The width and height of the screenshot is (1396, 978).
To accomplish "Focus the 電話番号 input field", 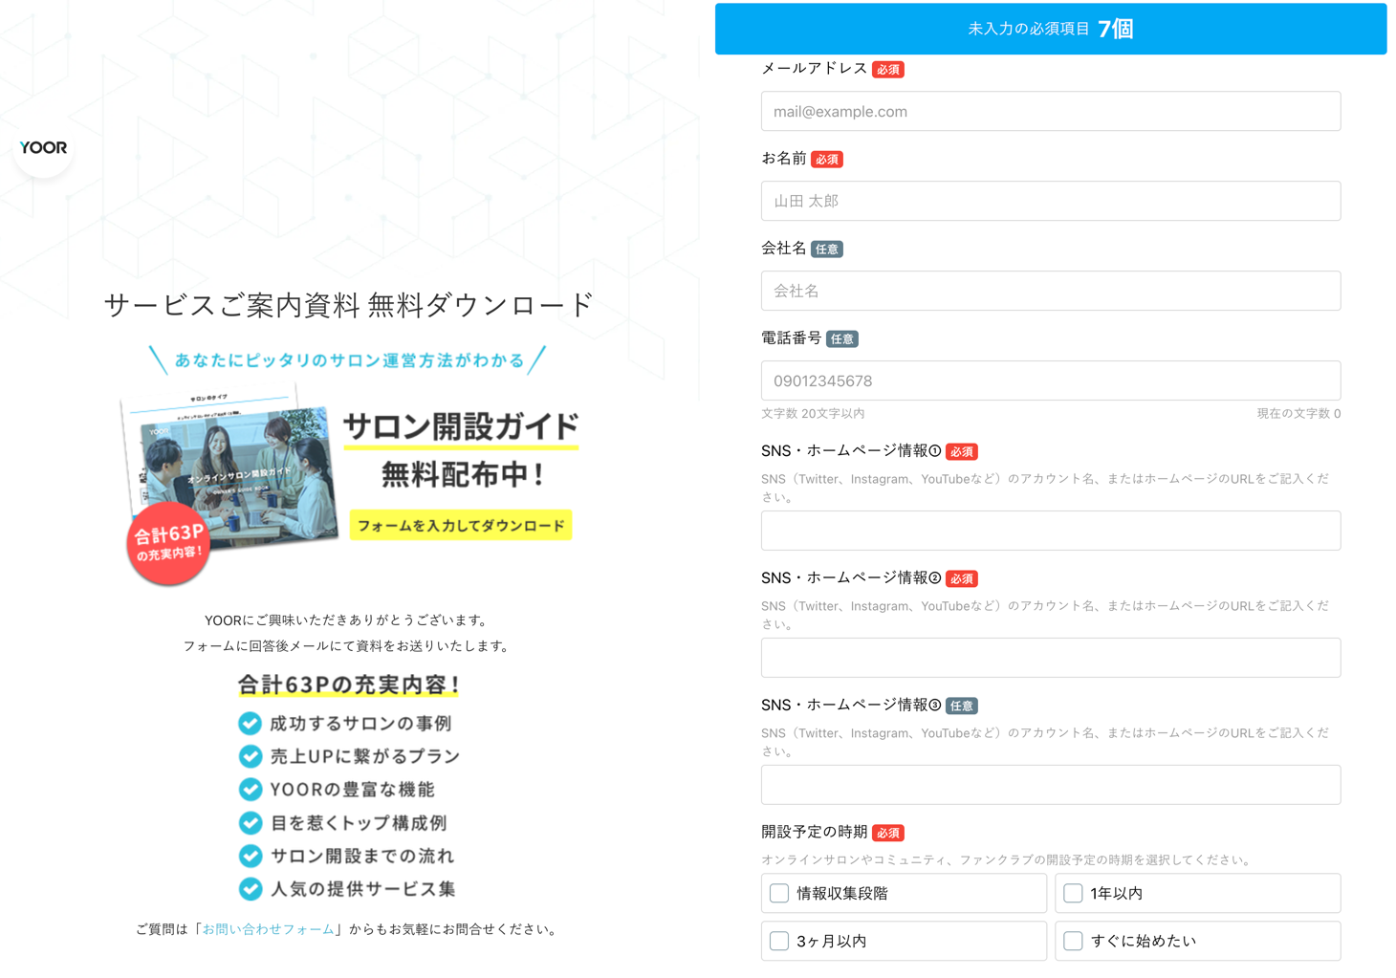I will click(x=1050, y=380).
